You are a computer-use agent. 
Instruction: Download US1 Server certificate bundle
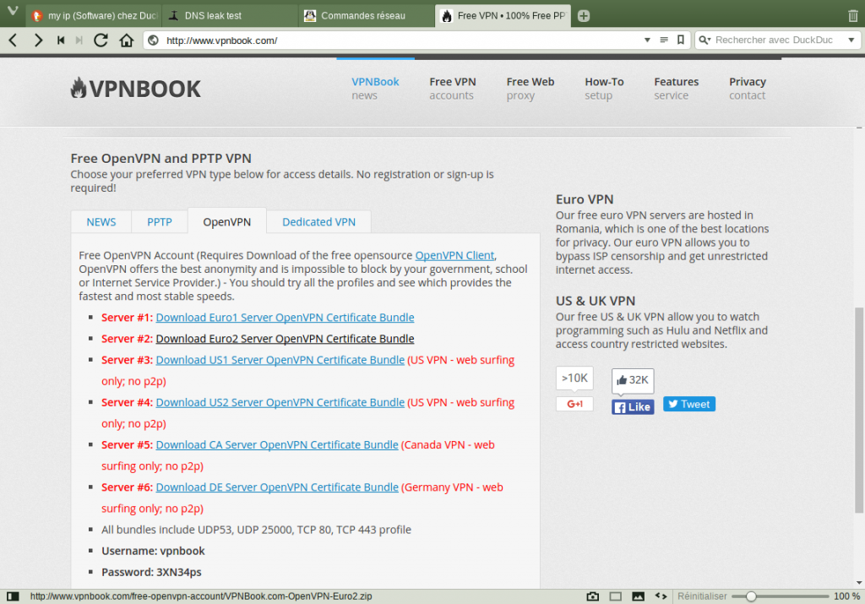coord(280,360)
